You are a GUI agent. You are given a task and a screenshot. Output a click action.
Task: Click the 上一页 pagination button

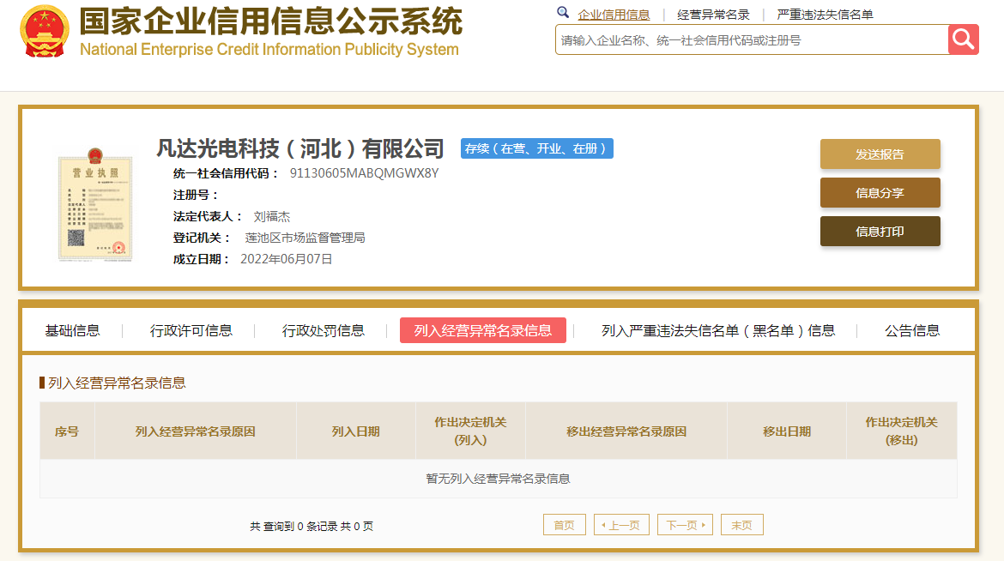(621, 524)
